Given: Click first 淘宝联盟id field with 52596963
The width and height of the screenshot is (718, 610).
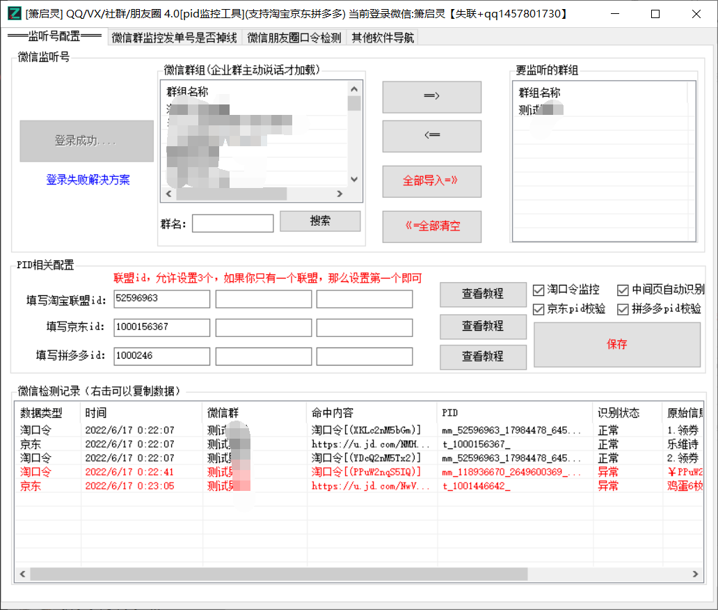Looking at the screenshot, I should click(x=161, y=299).
